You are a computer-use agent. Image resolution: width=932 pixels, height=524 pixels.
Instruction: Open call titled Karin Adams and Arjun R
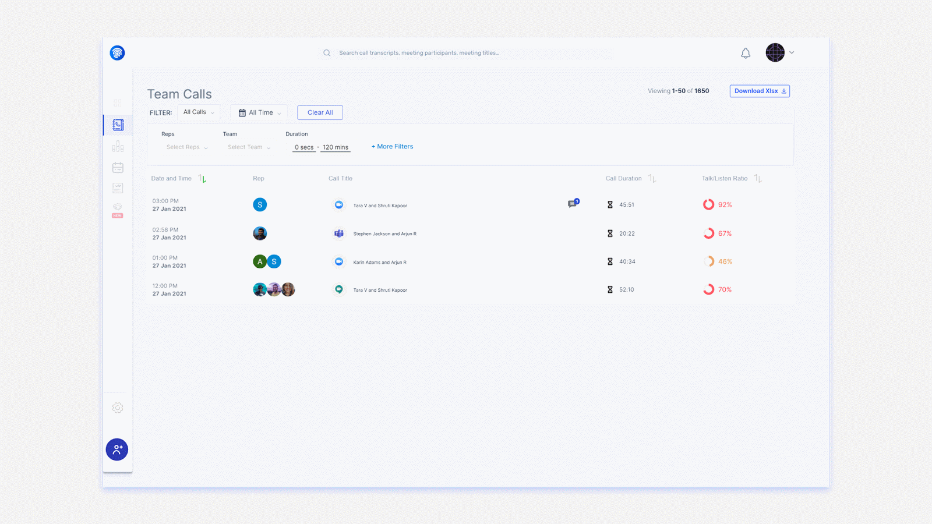click(380, 263)
